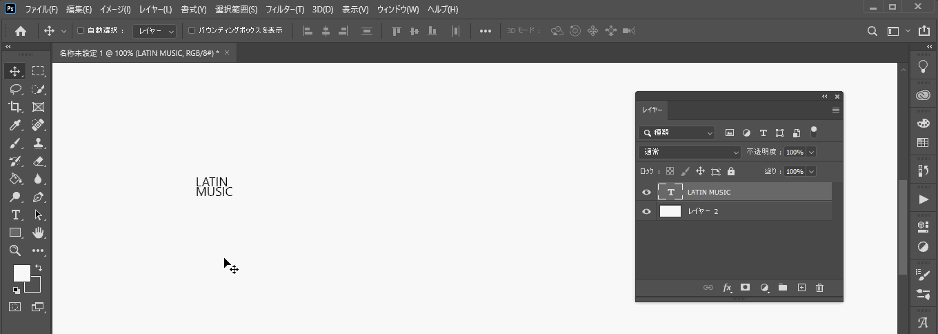
Task: Select the レイヤー panel tab
Action: point(652,110)
